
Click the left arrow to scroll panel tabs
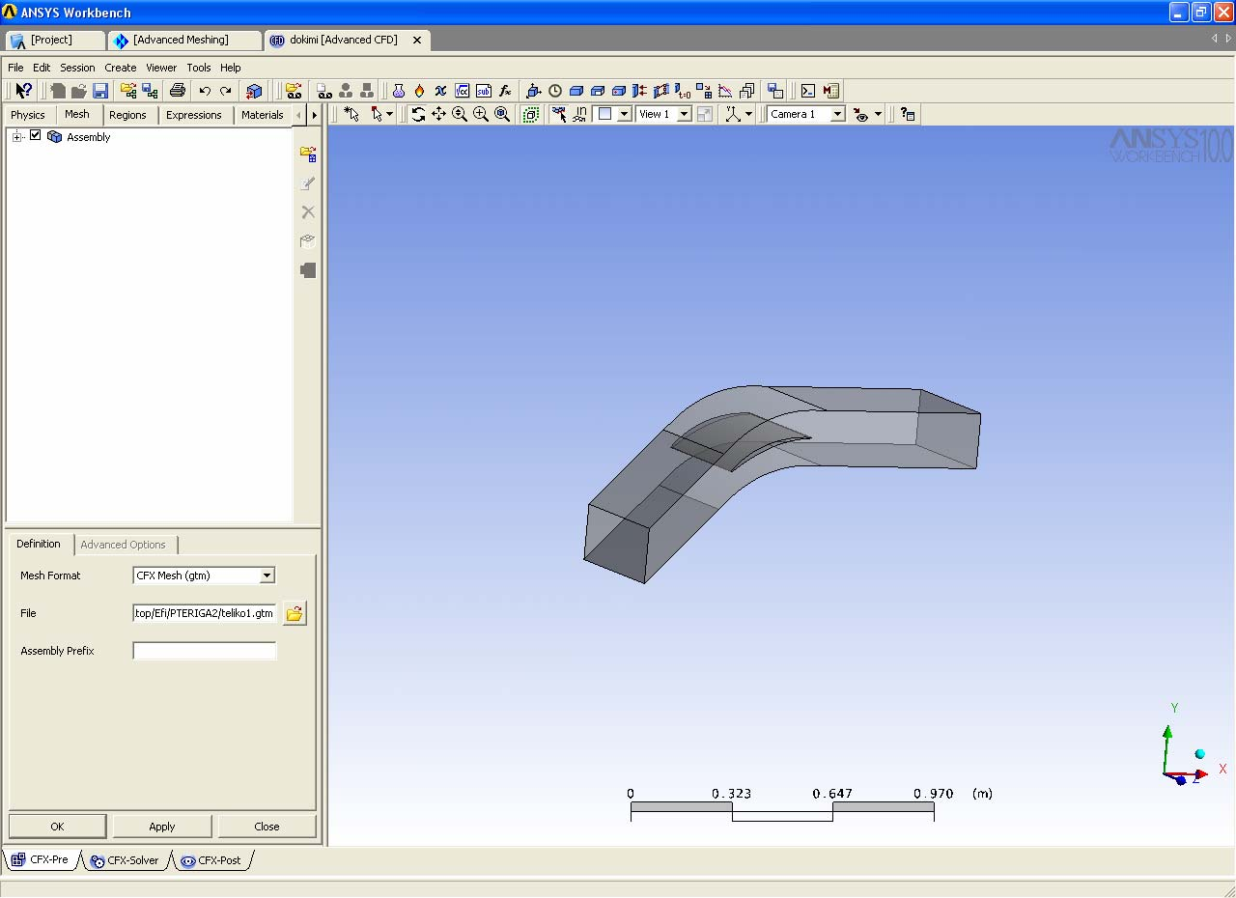pos(299,115)
